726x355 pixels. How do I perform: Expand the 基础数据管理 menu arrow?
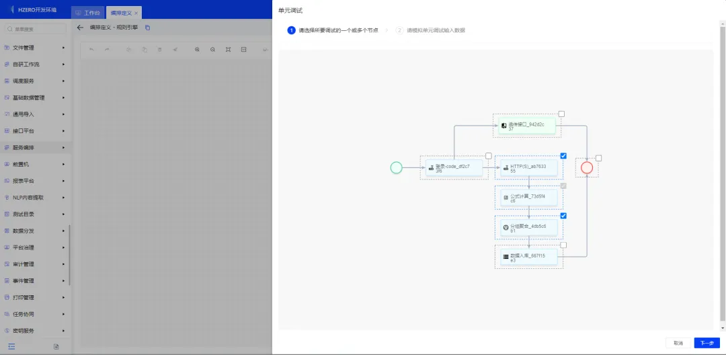click(63, 97)
